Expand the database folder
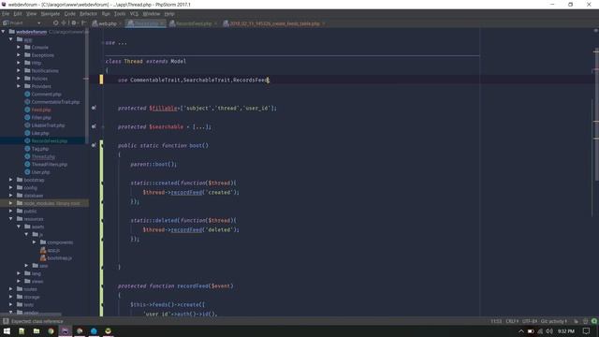 click(11, 196)
